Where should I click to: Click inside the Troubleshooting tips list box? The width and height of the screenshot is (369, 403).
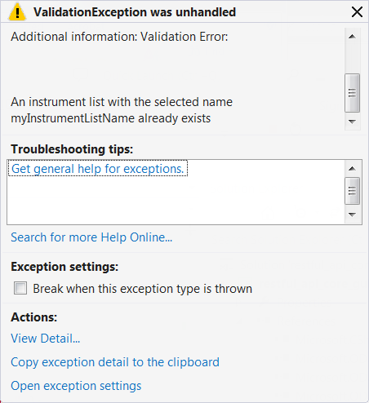click(x=176, y=200)
